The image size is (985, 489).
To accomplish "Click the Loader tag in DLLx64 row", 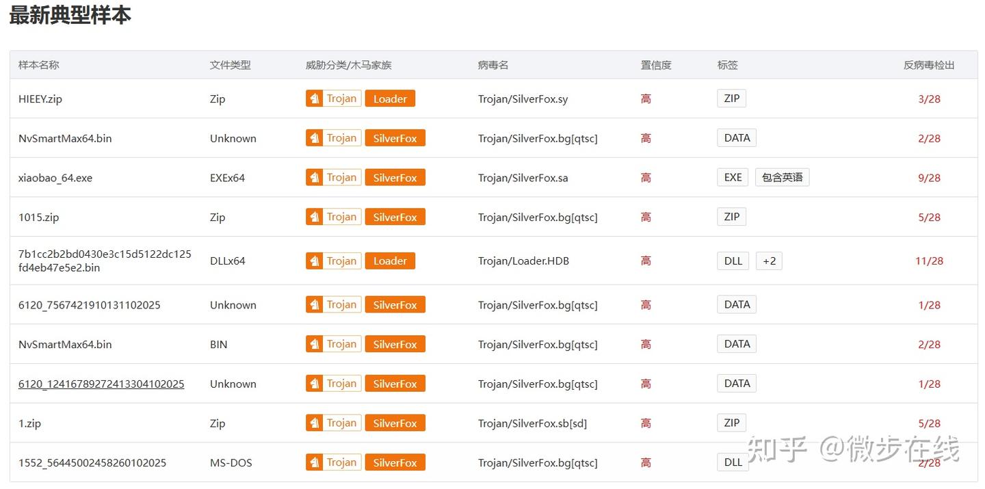I will click(390, 261).
